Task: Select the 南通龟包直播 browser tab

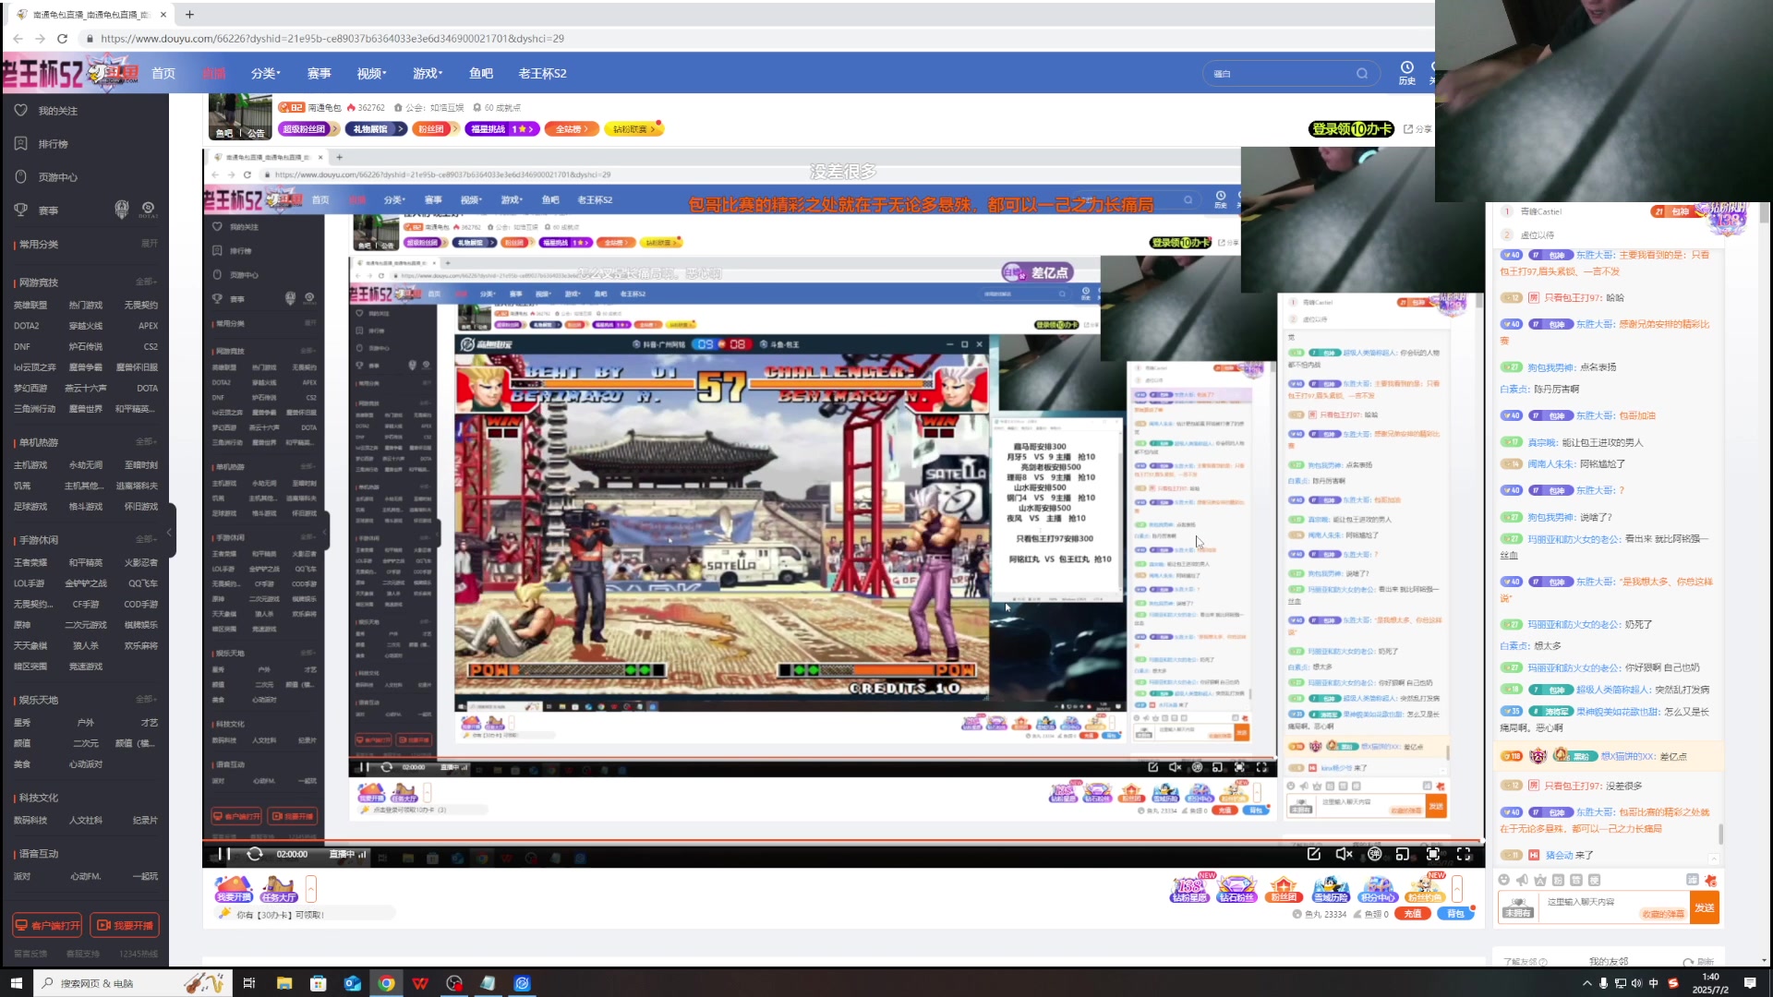Action: 89,15
